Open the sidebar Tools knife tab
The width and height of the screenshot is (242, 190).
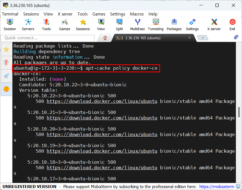[x=6, y=63]
